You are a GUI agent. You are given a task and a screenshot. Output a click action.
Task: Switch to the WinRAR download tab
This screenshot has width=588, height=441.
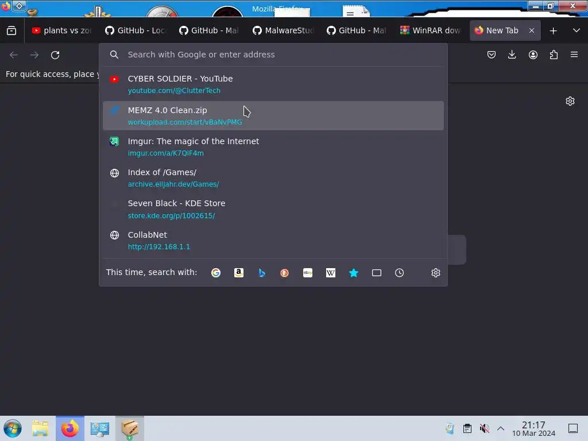point(430,30)
